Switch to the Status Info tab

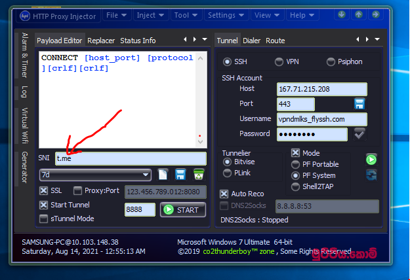(x=138, y=41)
